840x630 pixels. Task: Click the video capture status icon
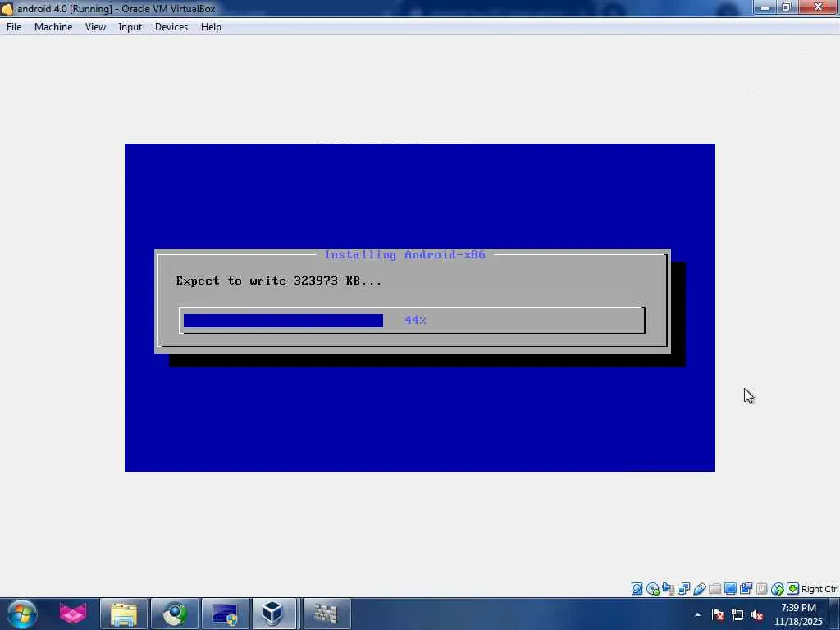click(746, 589)
